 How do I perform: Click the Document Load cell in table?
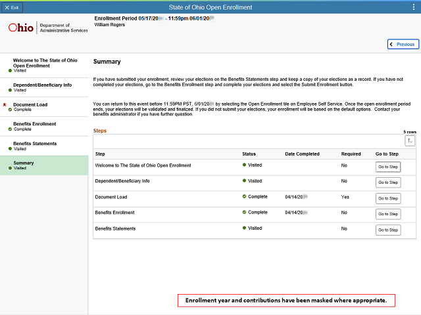click(x=111, y=197)
